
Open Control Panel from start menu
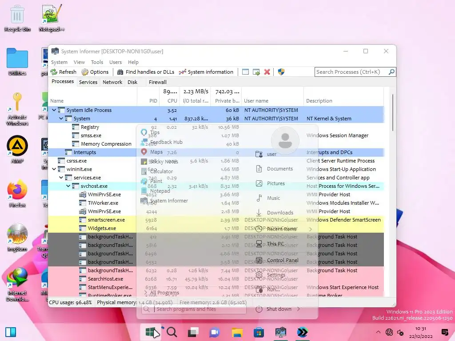pos(277,260)
